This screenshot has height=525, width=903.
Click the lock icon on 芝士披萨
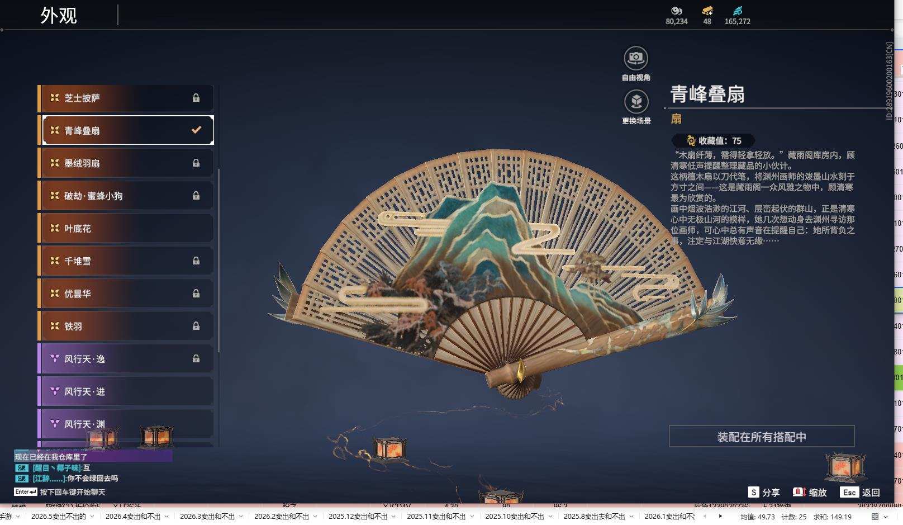click(196, 98)
